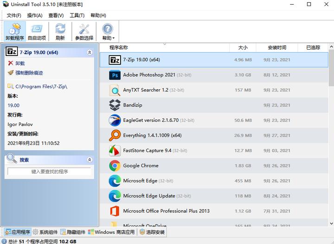
Task: Click the 4.96 MB size cell
Action: pyautogui.click(x=243, y=60)
